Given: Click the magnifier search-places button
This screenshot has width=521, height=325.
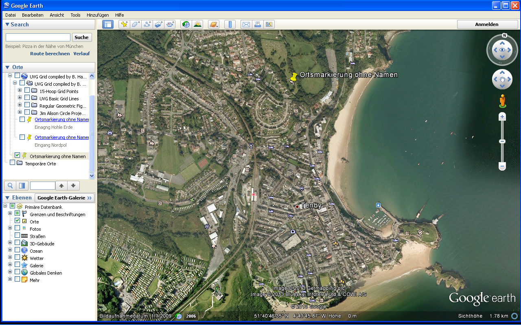Looking at the screenshot, I should [x=11, y=186].
